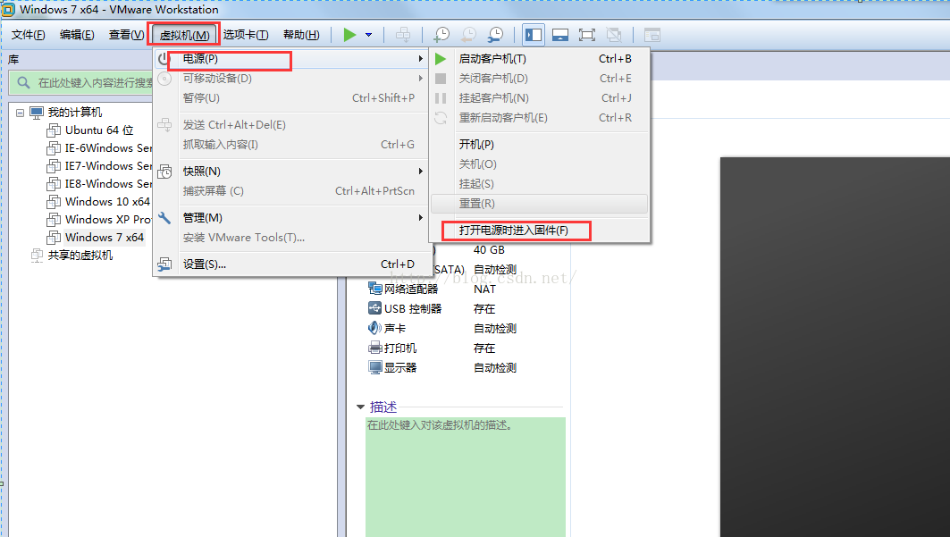Click the disc icon beside 可移动设备(D)
Viewport: 950px width, 537px height.
[x=164, y=79]
